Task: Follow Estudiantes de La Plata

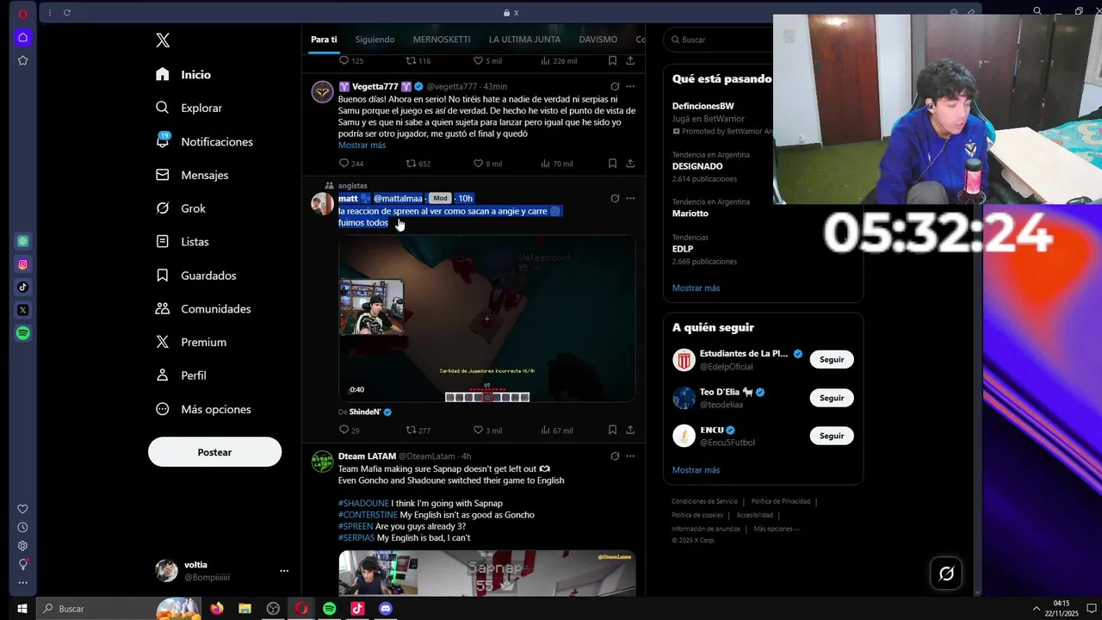Action: pyautogui.click(x=832, y=360)
